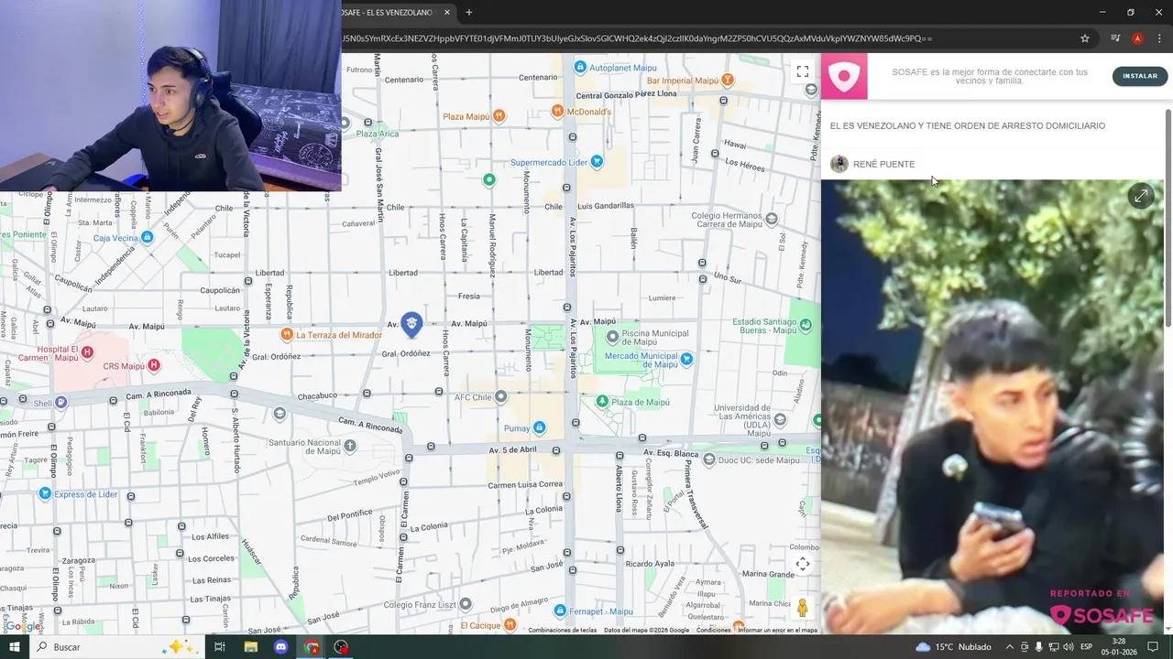Click report title EL ES VENEZOLANO text
1173x659 pixels.
tap(968, 125)
